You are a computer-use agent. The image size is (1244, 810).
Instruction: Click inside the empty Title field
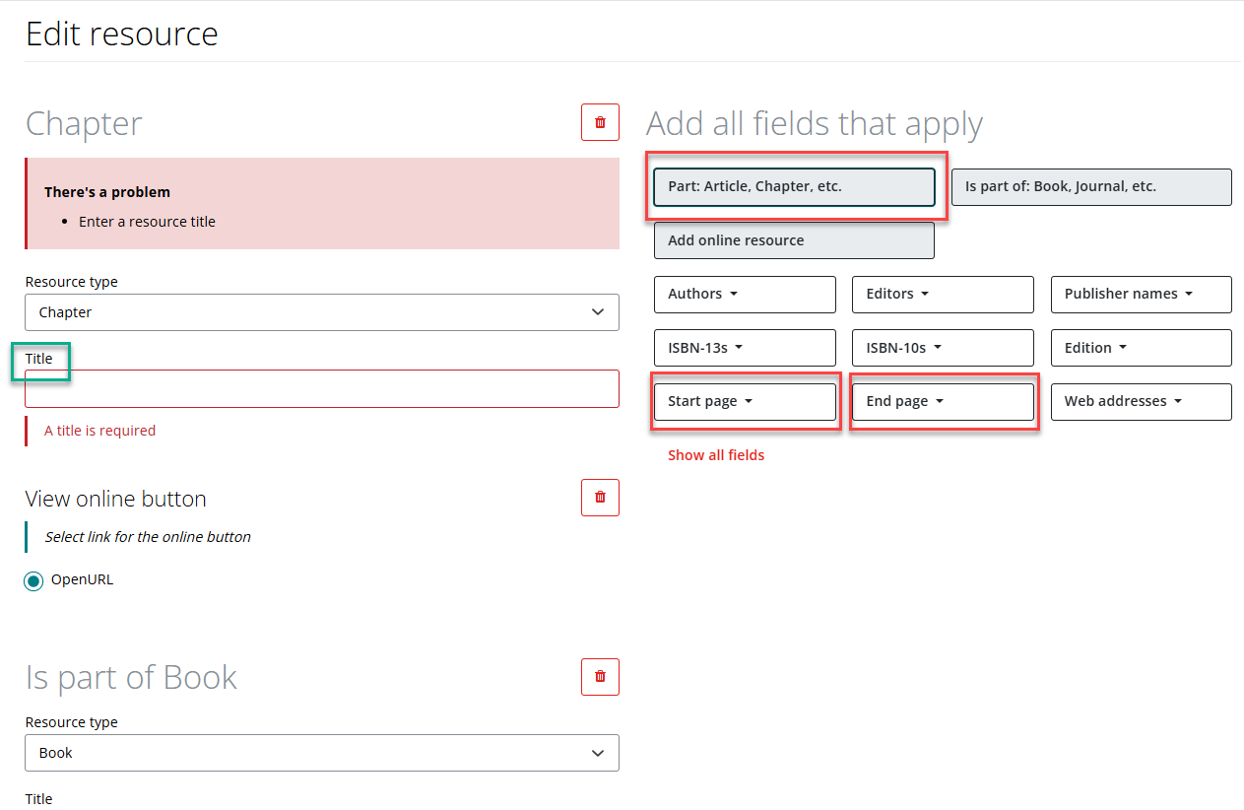pyautogui.click(x=321, y=388)
